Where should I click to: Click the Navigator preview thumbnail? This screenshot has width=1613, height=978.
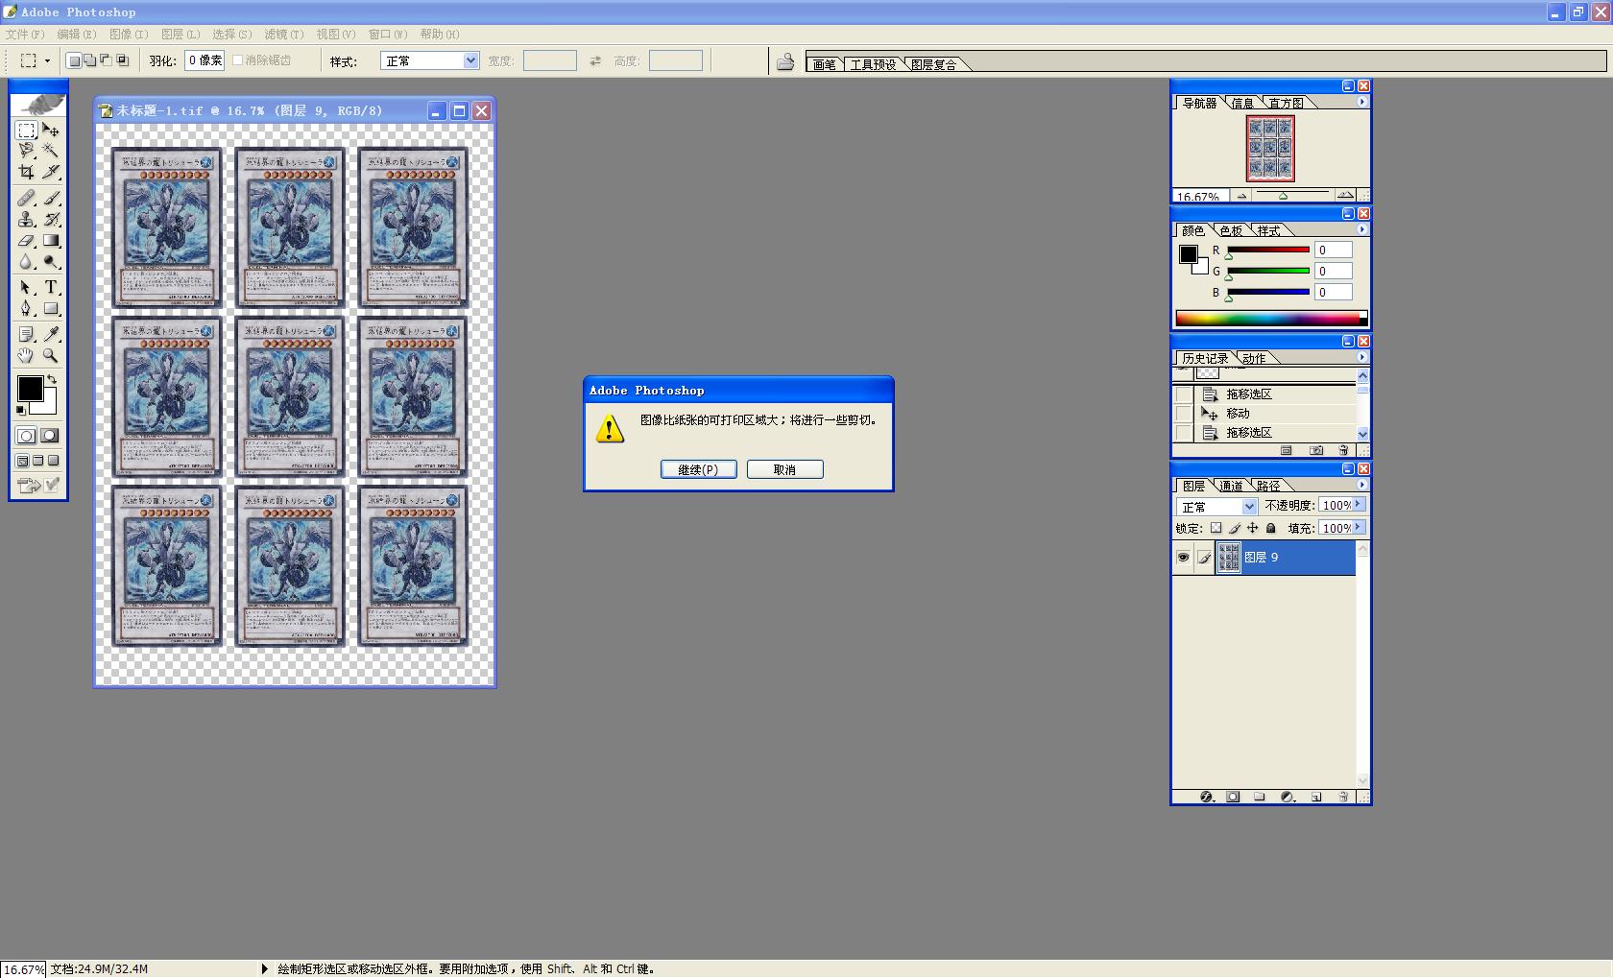coord(1270,149)
